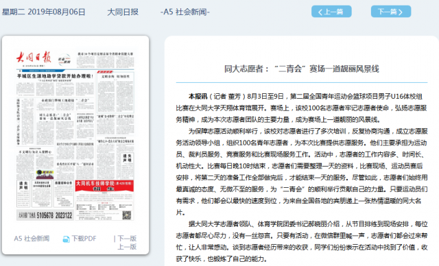Click the city skyline graphic in the thumbnail

(45, 174)
